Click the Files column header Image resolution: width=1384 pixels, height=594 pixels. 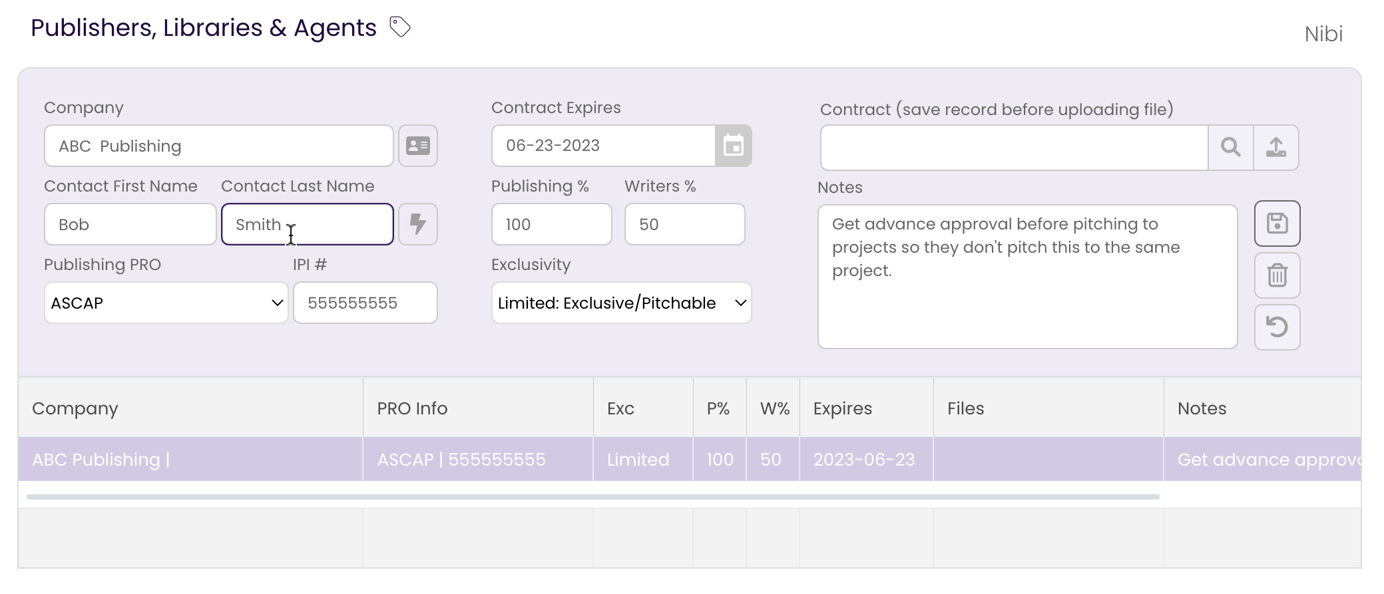click(x=1048, y=408)
